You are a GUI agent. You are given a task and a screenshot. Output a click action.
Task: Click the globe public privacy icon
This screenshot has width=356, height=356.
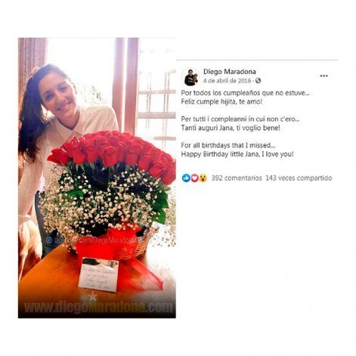(258, 81)
